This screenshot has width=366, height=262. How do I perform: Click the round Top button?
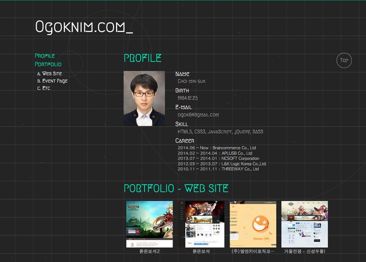[x=344, y=60]
